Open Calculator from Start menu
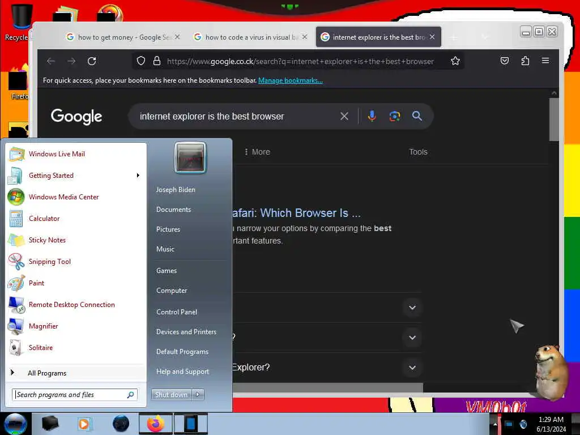This screenshot has height=435, width=580. click(x=76, y=219)
